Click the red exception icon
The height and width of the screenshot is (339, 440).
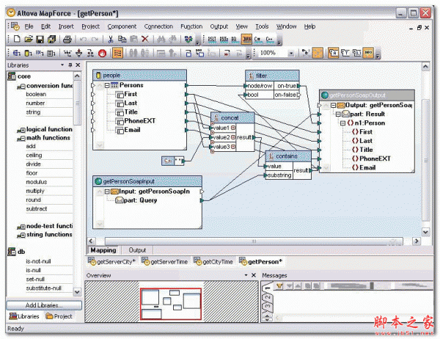102,53
